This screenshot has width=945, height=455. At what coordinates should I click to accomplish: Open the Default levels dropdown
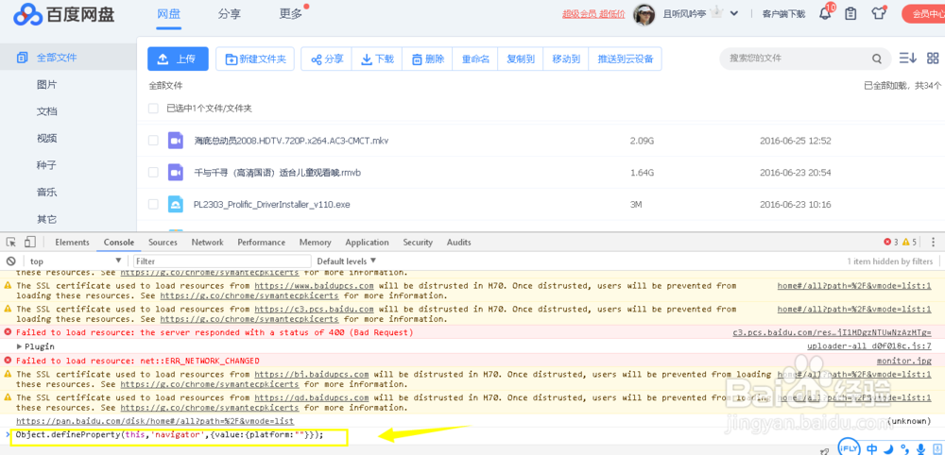pos(347,261)
